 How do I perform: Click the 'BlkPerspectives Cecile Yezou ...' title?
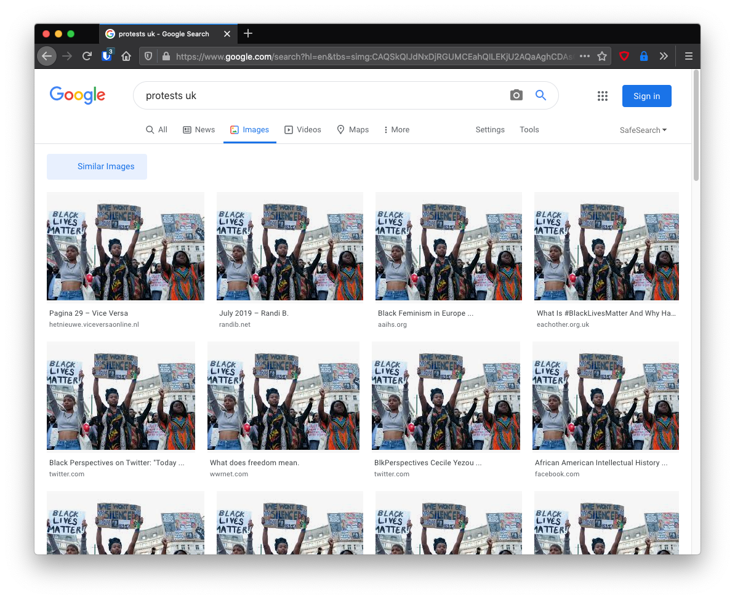click(x=427, y=463)
